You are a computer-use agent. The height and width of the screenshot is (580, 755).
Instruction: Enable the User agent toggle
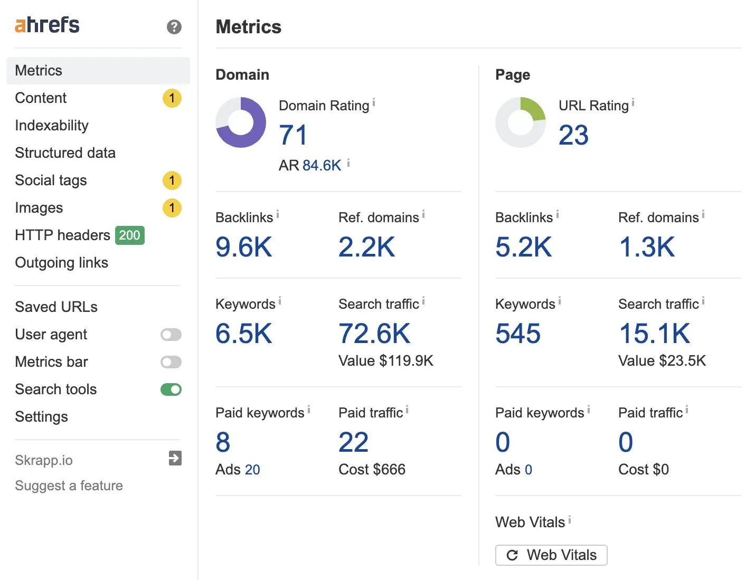pos(170,335)
